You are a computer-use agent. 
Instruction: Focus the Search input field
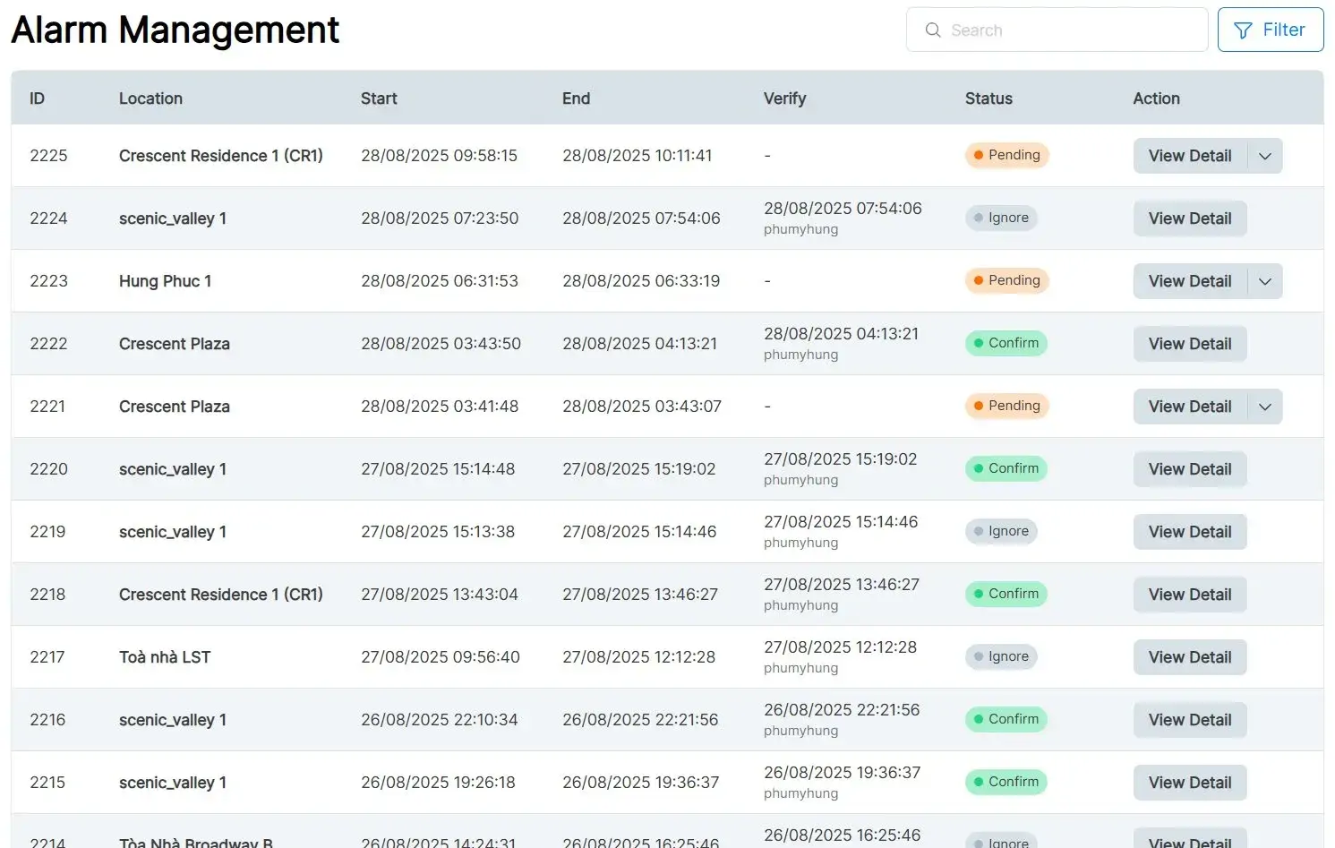(x=1057, y=30)
